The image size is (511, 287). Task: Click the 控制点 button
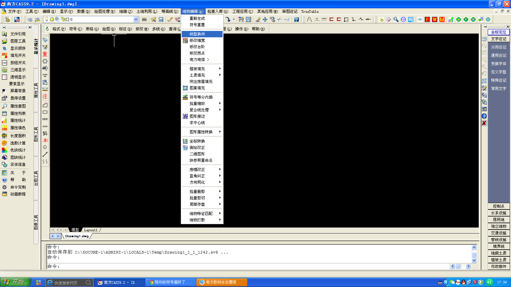(x=499, y=206)
